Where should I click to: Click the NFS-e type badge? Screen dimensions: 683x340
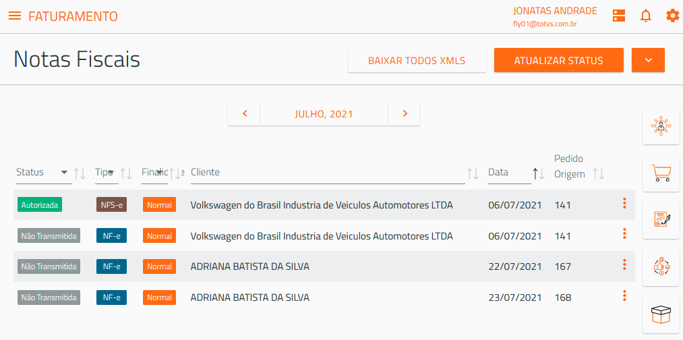pos(111,204)
